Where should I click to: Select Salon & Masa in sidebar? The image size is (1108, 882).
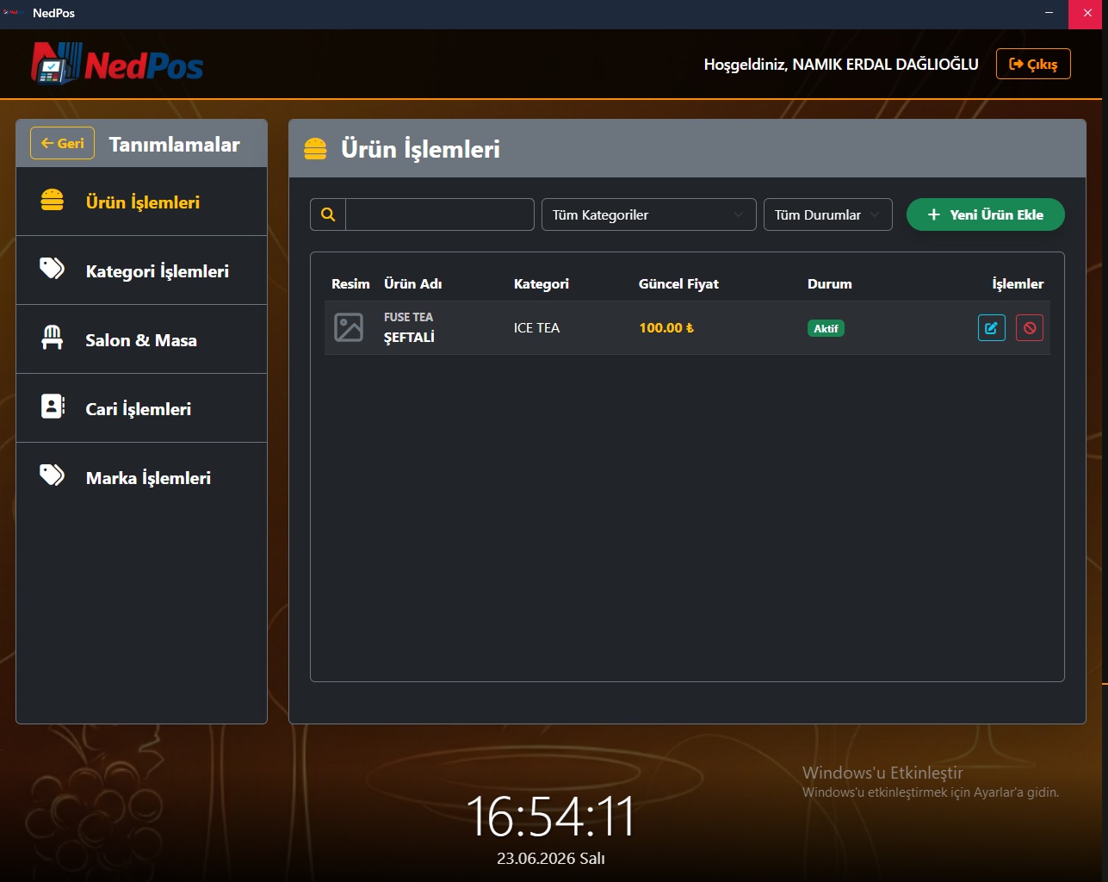[x=142, y=339]
